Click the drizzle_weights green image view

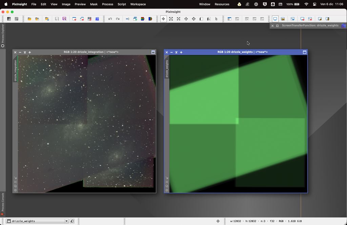[x=238, y=124]
